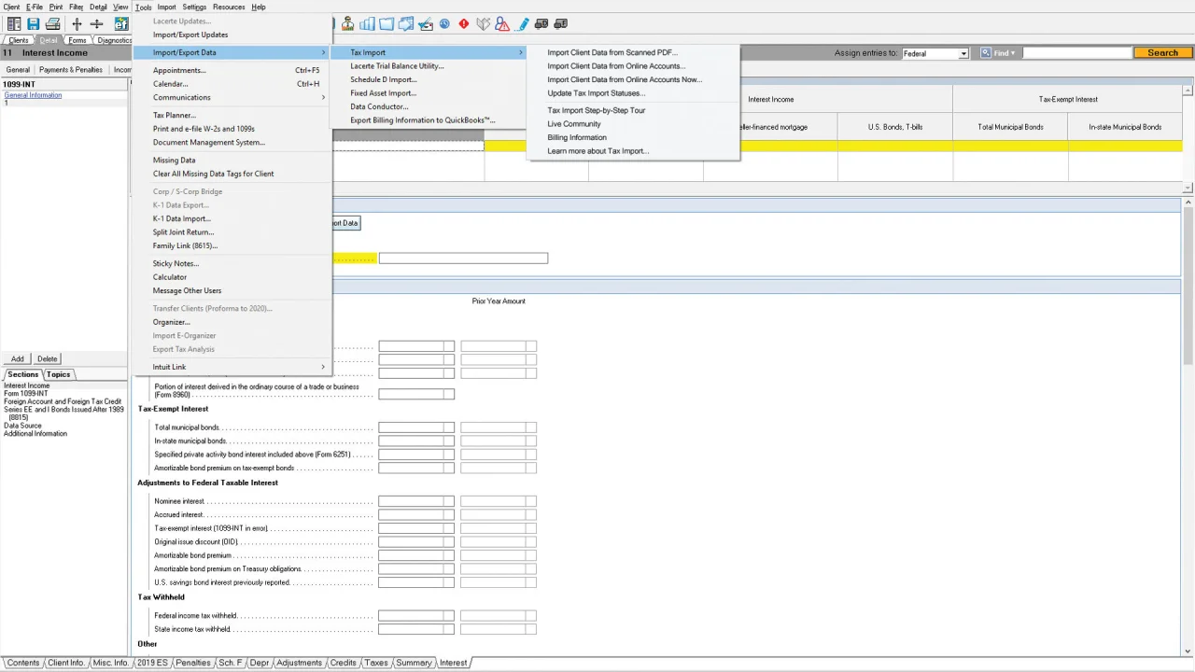Click the Print printer icon in toolbar
The width and height of the screenshot is (1195, 672).
coord(53,23)
